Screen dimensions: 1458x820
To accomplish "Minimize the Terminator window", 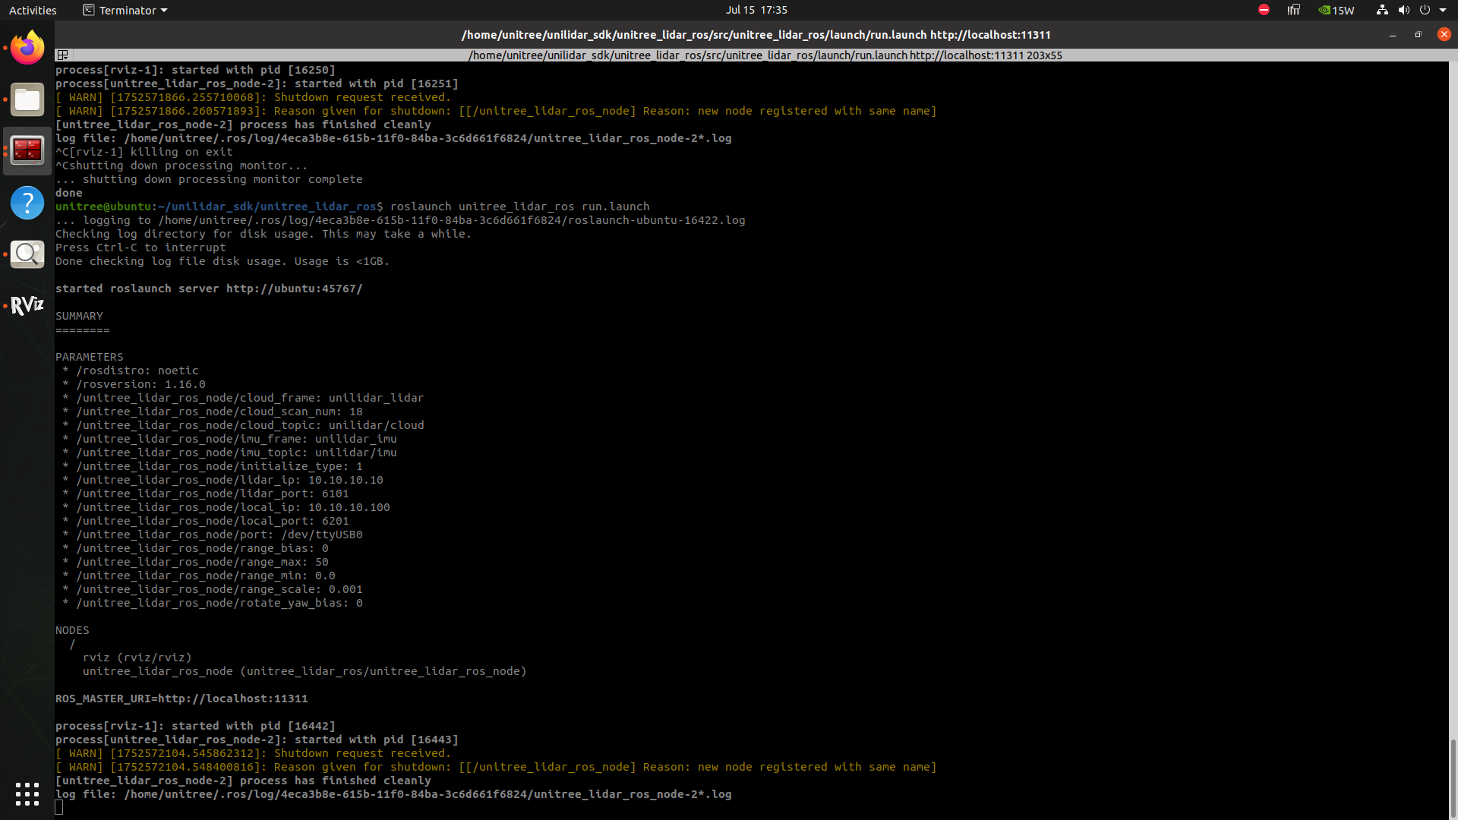I will tap(1393, 35).
